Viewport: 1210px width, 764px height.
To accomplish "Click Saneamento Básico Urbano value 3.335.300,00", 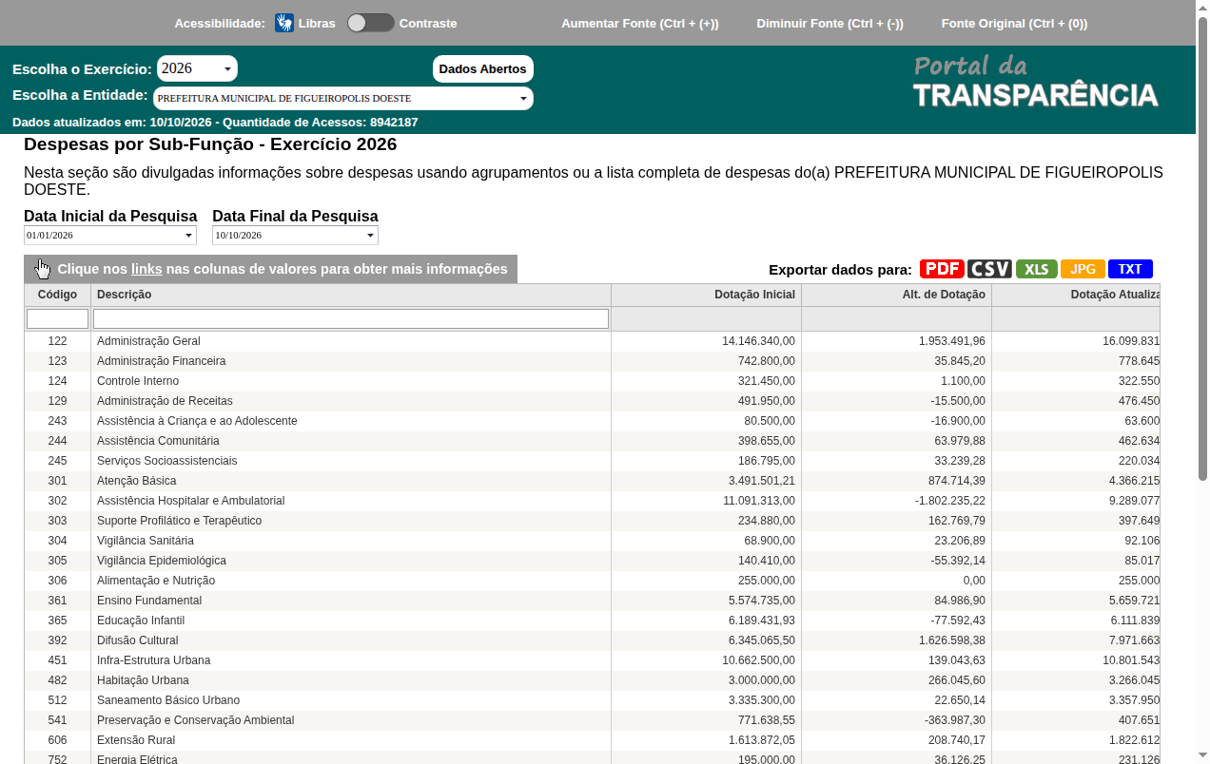I will click(761, 700).
